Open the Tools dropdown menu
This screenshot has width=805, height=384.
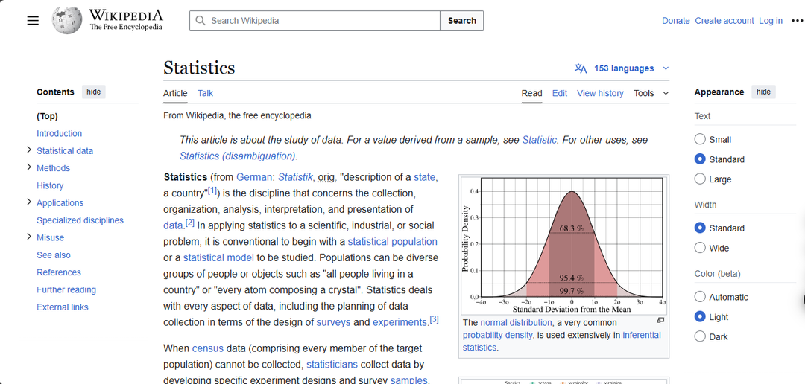pos(651,93)
